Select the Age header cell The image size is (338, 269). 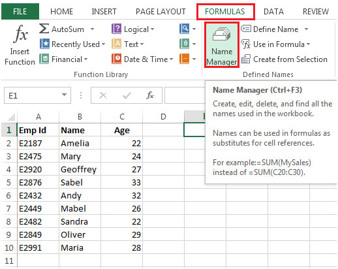tap(122, 130)
